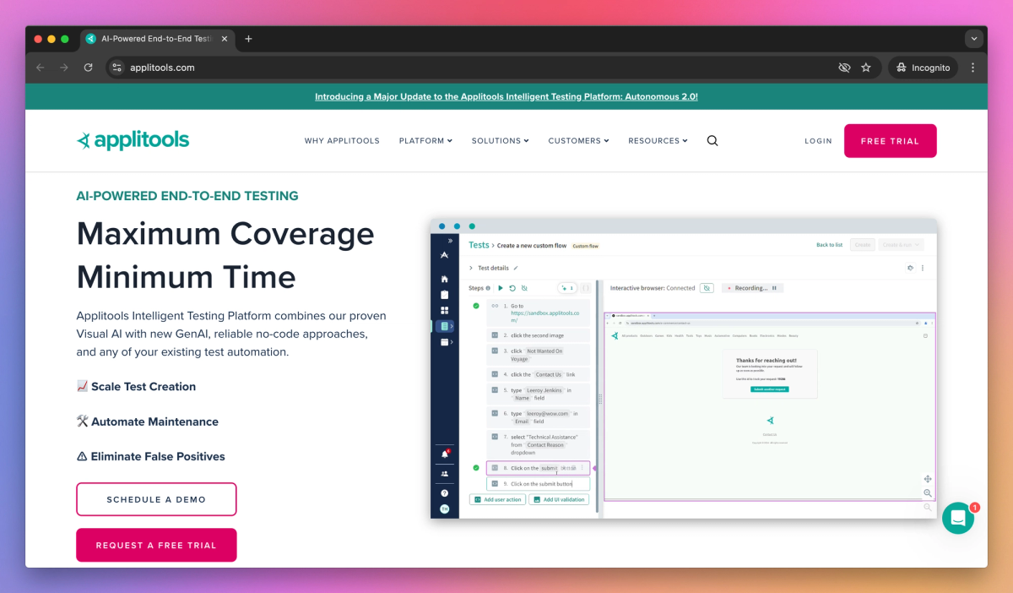Open tracking protection eye icon in address bar
1013x593 pixels.
(844, 68)
